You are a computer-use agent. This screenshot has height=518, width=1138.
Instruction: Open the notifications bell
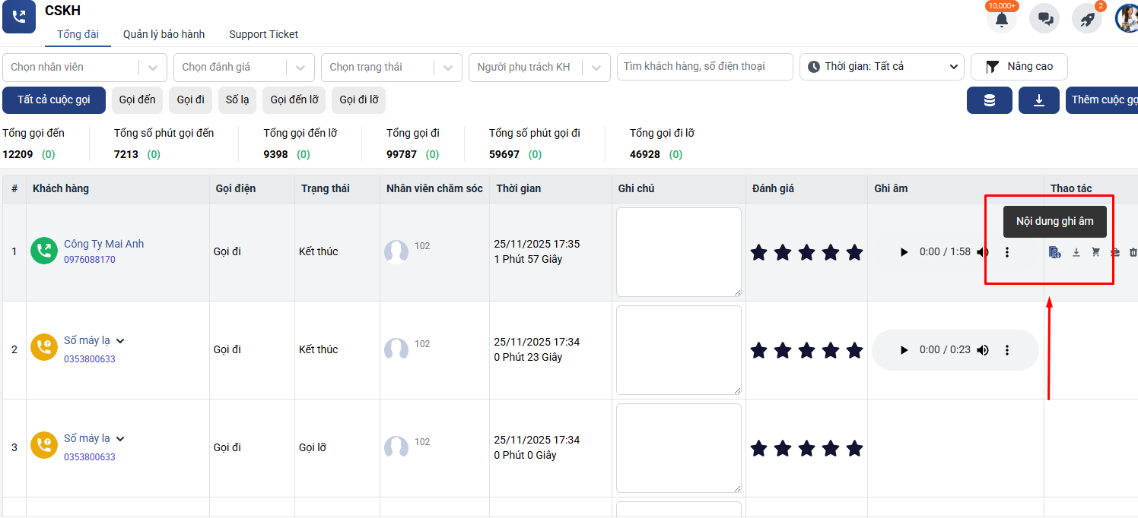click(1001, 20)
